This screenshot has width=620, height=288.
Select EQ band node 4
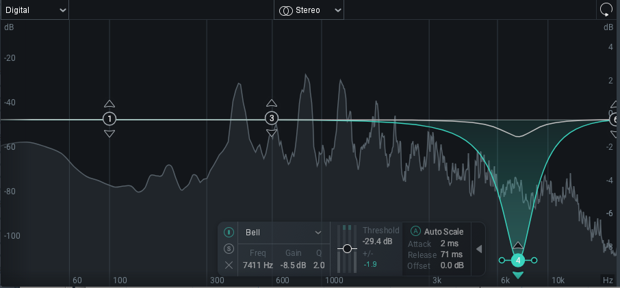click(x=518, y=261)
